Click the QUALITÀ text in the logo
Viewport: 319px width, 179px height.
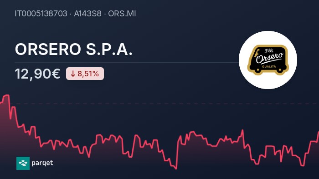(269, 66)
